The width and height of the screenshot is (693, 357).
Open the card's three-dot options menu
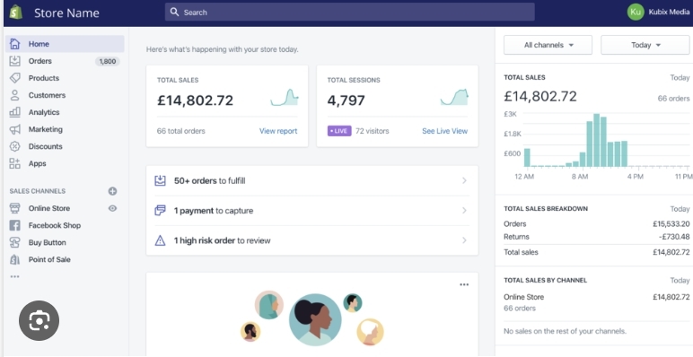464,284
